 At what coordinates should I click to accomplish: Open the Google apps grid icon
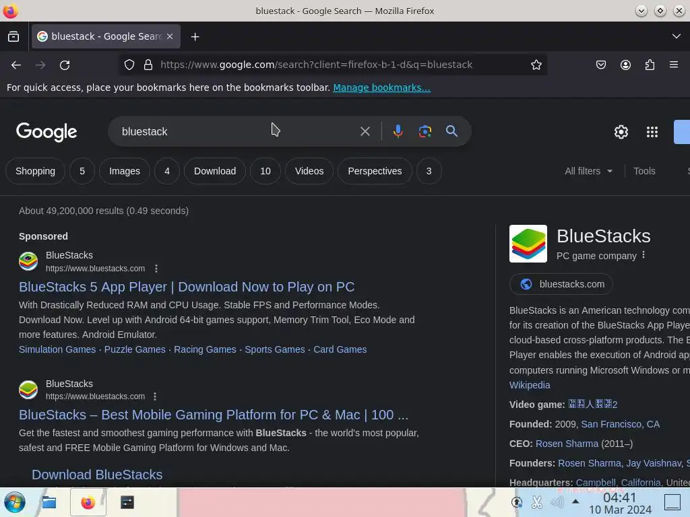pyautogui.click(x=652, y=132)
